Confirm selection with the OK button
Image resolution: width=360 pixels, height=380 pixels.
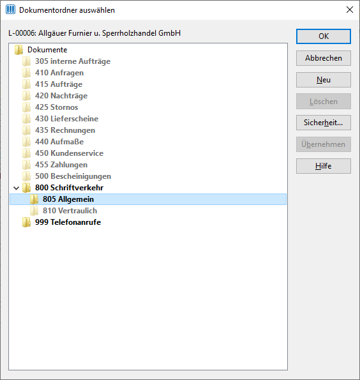(324, 36)
